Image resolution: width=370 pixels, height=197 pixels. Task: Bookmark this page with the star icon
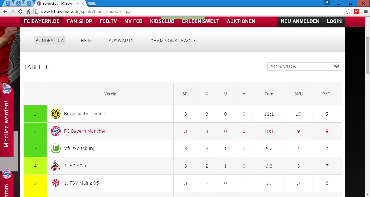pos(348,11)
